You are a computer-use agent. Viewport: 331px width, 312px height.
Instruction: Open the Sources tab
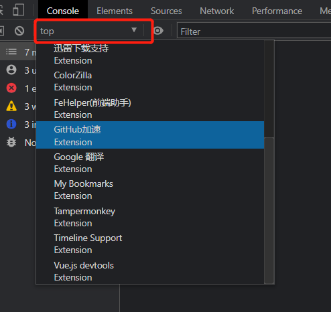click(x=166, y=11)
